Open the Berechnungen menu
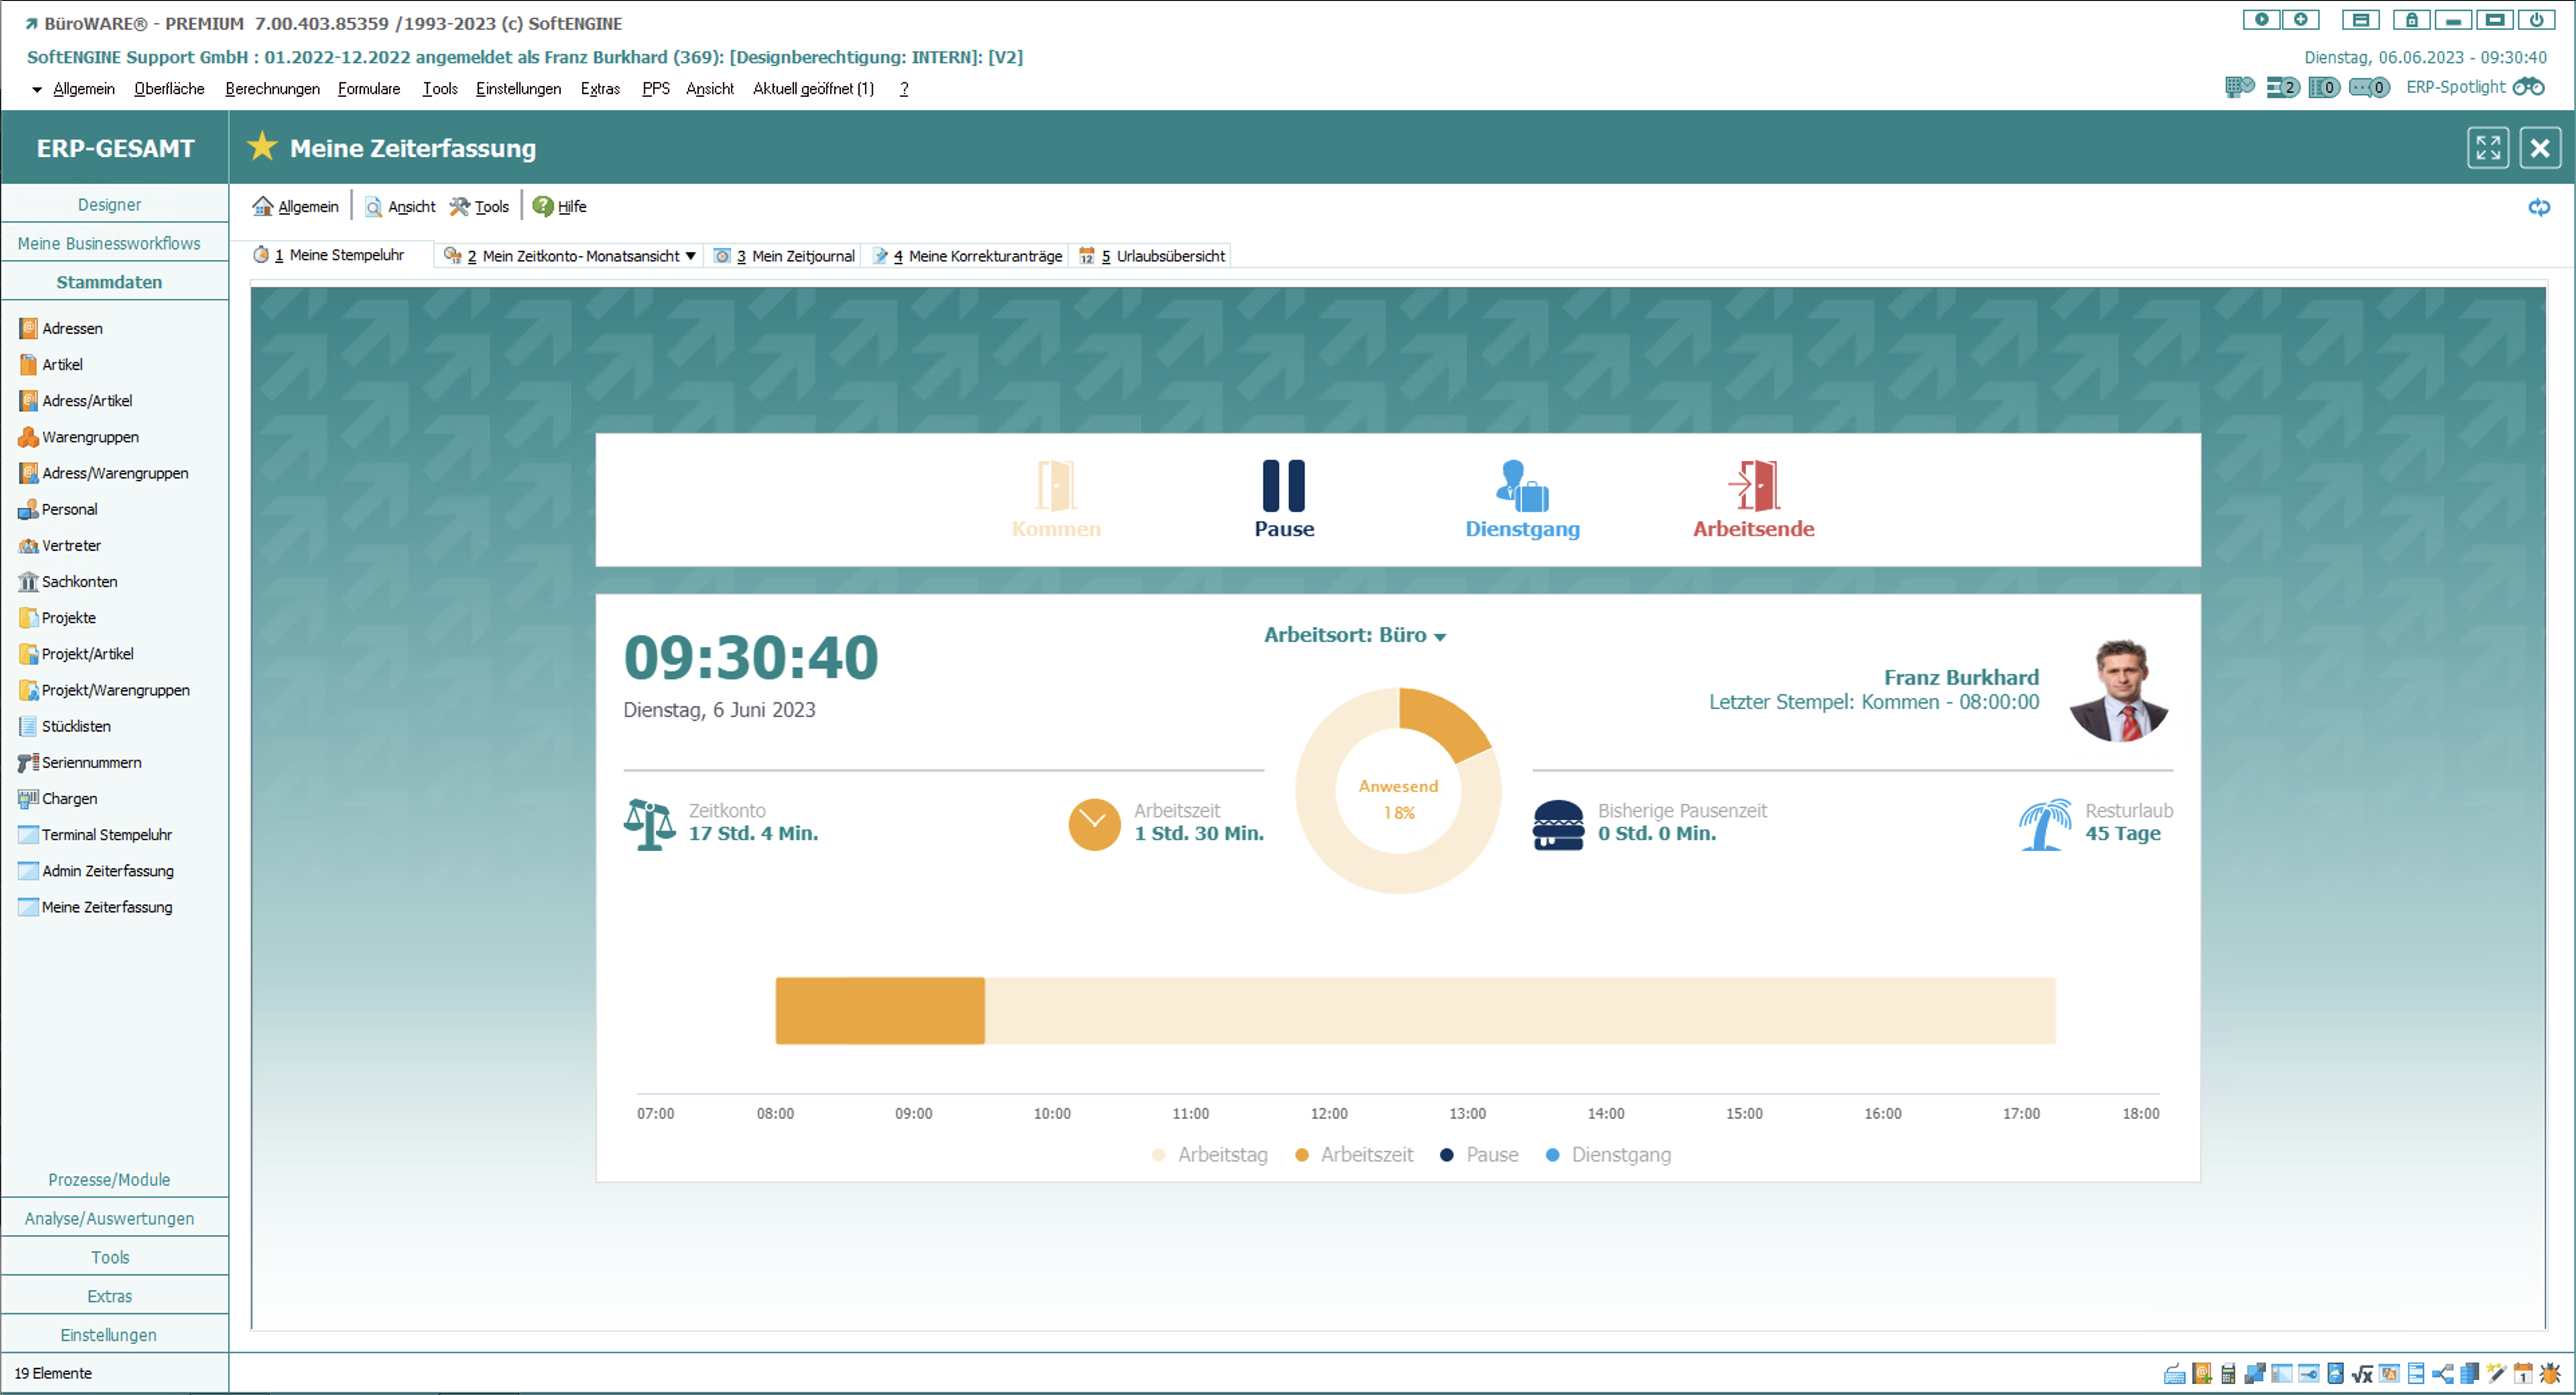2576x1395 pixels. click(x=272, y=88)
